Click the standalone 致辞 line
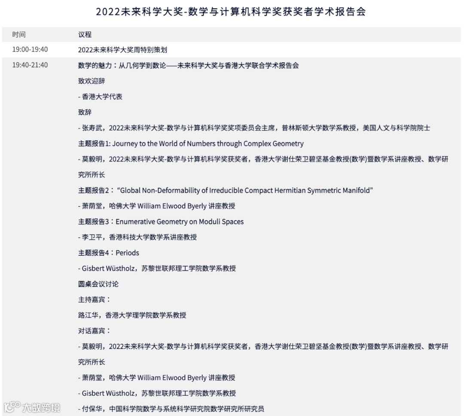 (85, 112)
